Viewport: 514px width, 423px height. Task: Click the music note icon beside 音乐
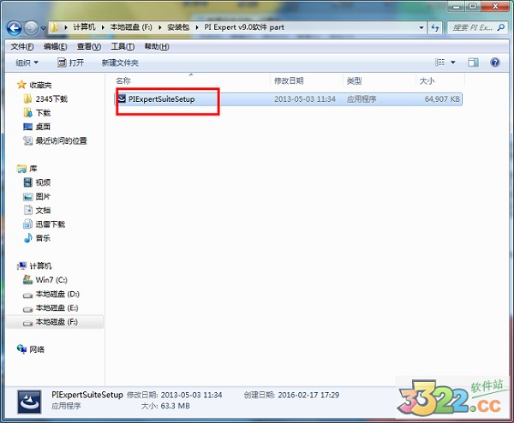[28, 238]
